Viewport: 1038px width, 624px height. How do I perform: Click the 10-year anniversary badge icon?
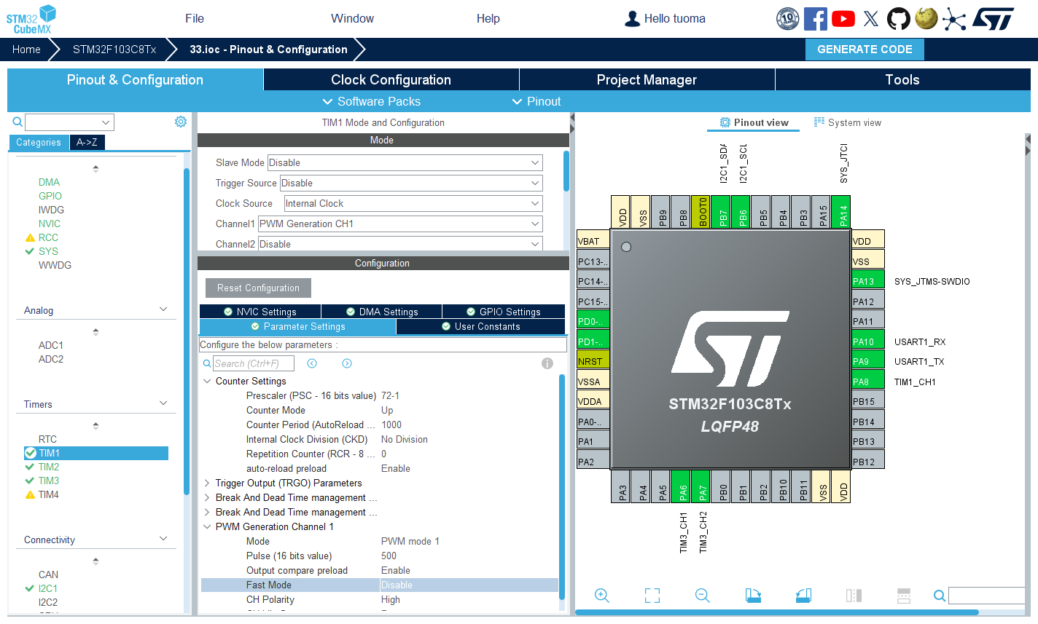pos(787,19)
